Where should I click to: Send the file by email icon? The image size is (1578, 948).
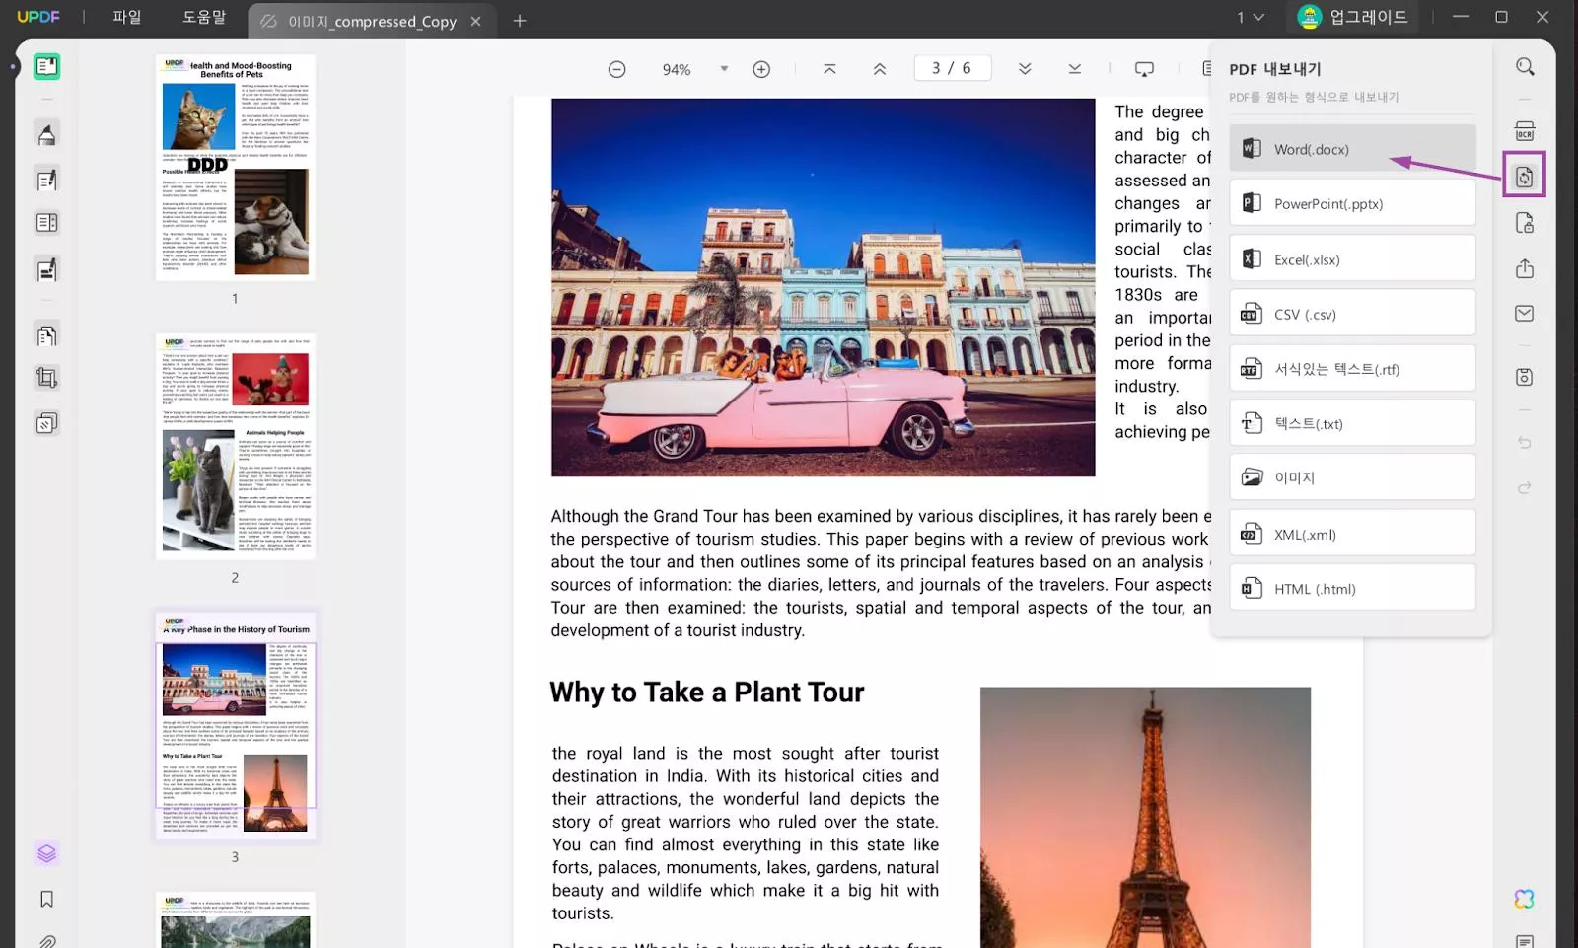(1524, 314)
